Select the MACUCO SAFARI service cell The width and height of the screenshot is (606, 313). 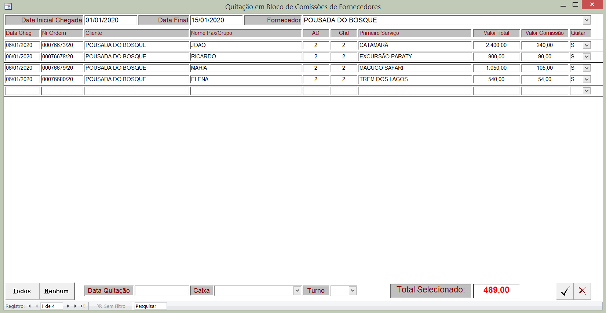(415, 68)
